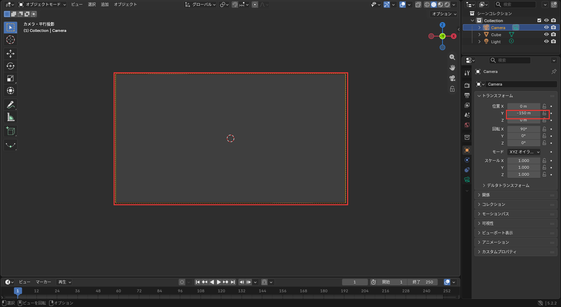Expand the 可視性 panel
561x307 pixels.
(x=516, y=223)
